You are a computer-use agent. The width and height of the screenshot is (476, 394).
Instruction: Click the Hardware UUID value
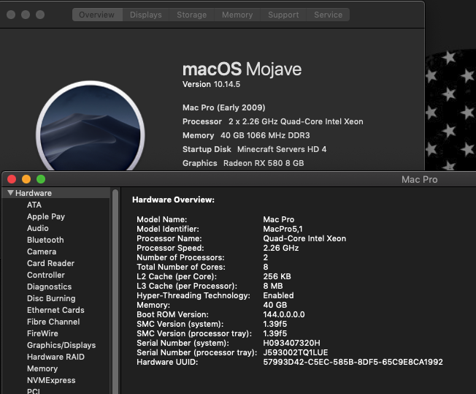point(353,362)
